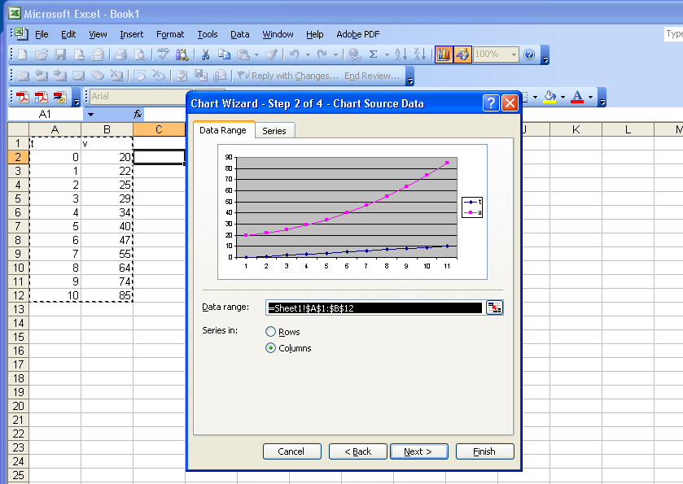The image size is (683, 484).
Task: Click the Spelling check ABC icon
Action: (x=164, y=55)
